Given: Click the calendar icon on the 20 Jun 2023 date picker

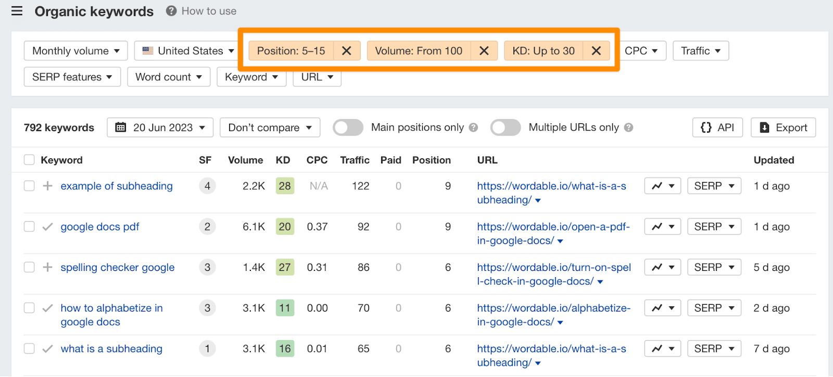Looking at the screenshot, I should pyautogui.click(x=121, y=127).
